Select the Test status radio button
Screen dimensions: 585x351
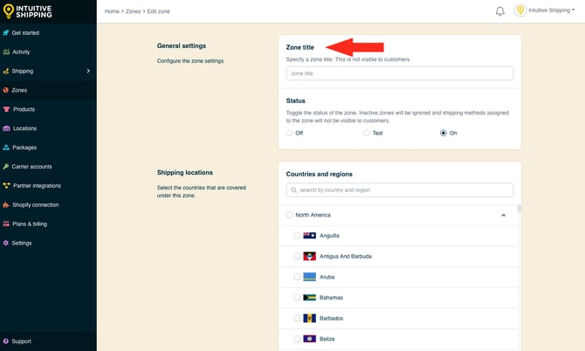pyautogui.click(x=367, y=133)
